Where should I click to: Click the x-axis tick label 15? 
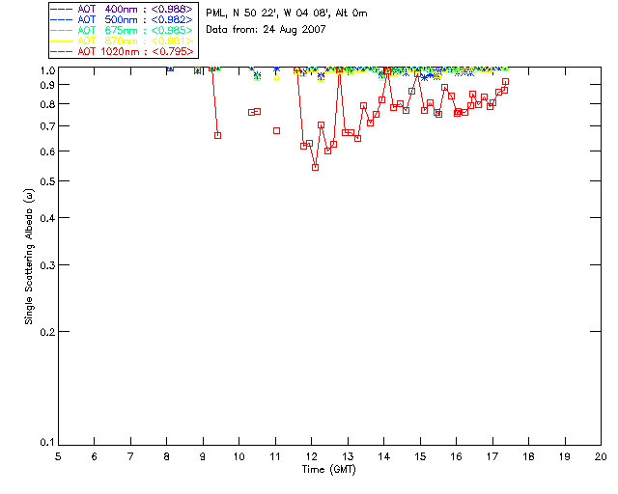point(420,456)
